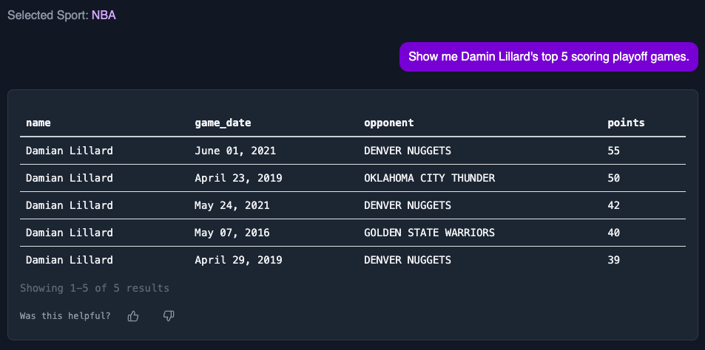This screenshot has width=705, height=350.
Task: Select the user query message bubble
Action: tap(548, 57)
